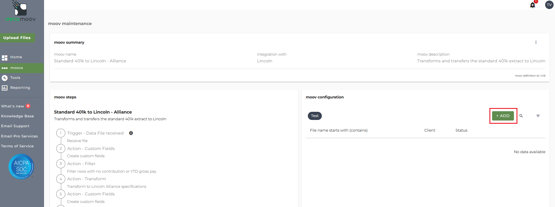
Task: Click the moov definition id 4118
Action: (x=530, y=76)
